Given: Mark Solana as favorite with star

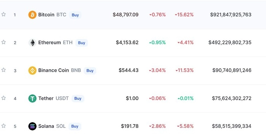Looking at the screenshot, I should pyautogui.click(x=3, y=126).
